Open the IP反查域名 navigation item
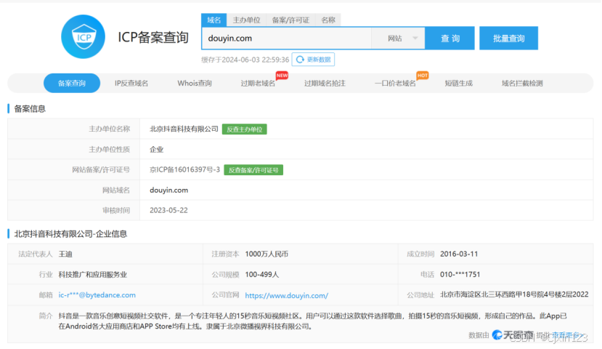602x349 pixels. 131,83
